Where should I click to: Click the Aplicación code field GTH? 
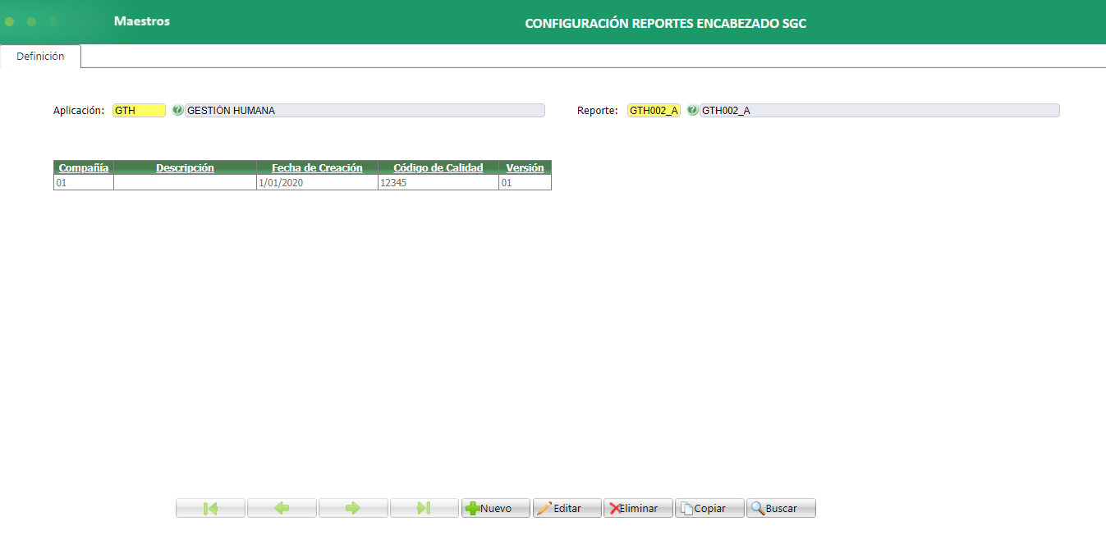click(x=140, y=110)
